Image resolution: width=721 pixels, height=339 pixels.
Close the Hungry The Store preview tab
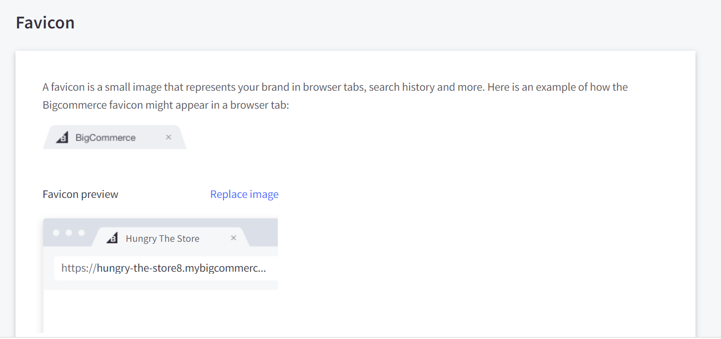233,238
